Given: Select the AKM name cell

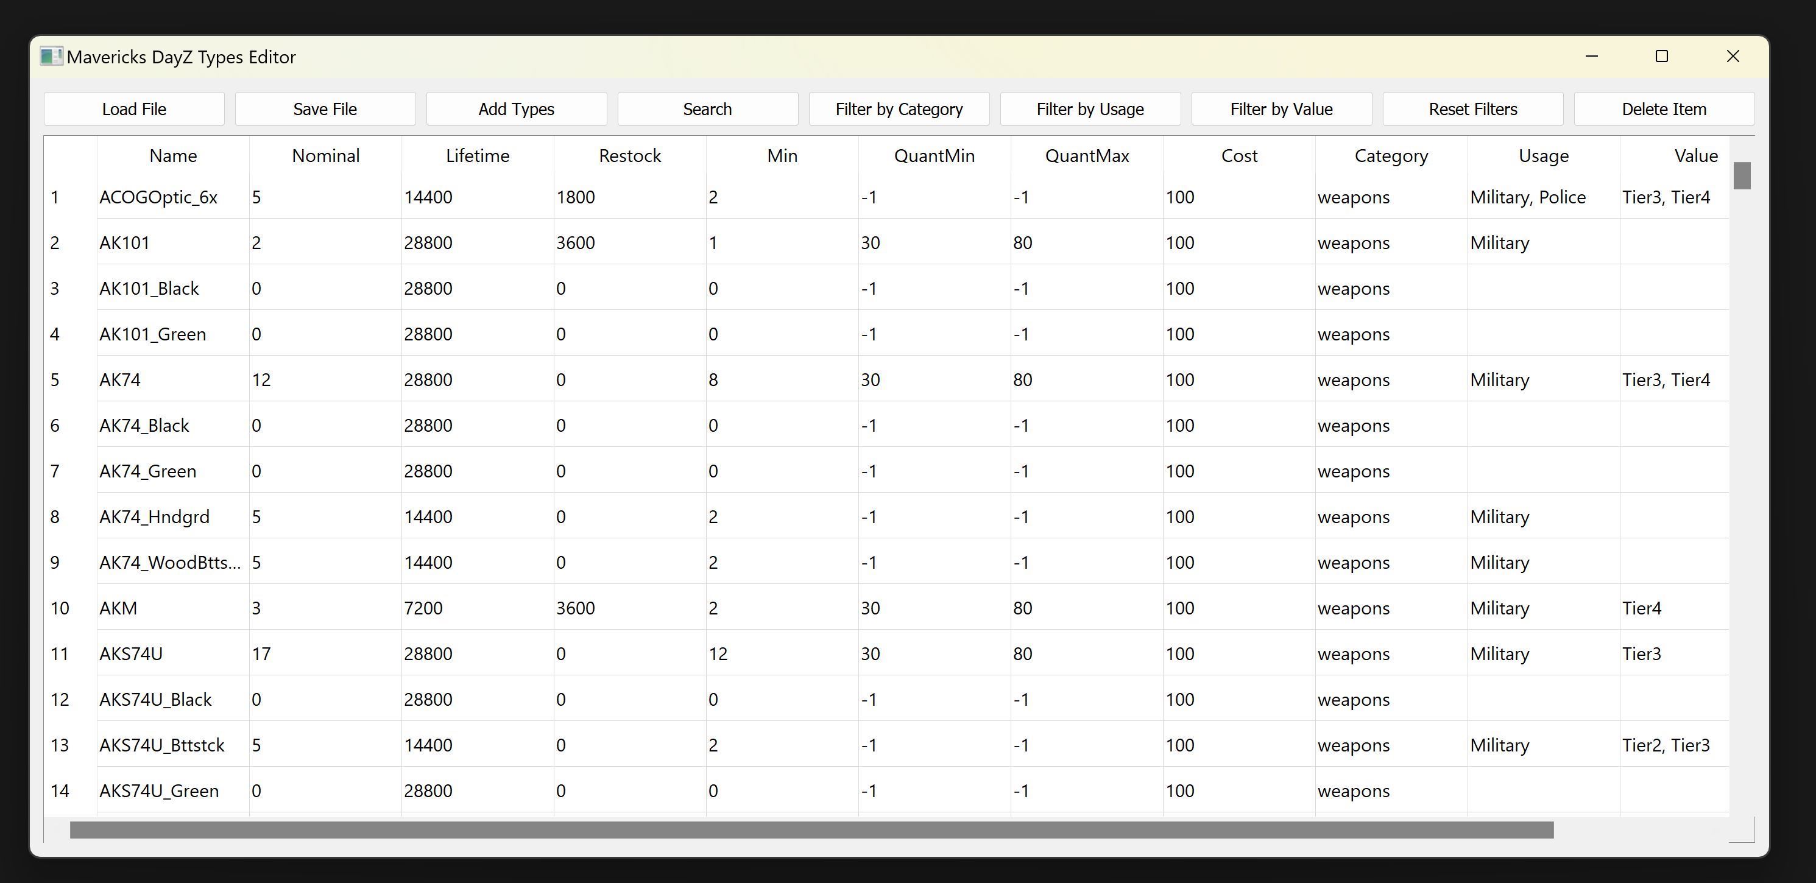Looking at the screenshot, I should tap(173, 608).
